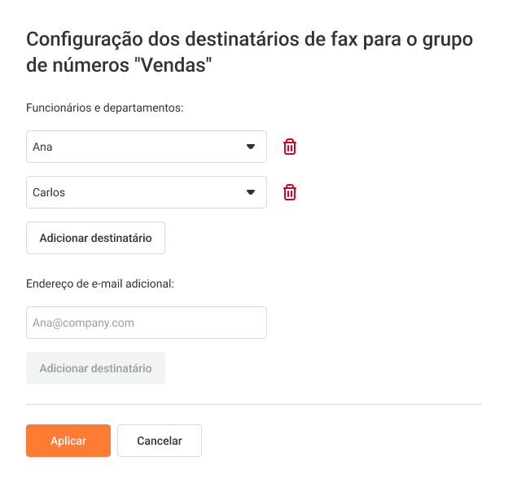Image resolution: width=508 pixels, height=483 pixels.
Task: Confirm changes with the Aplicar button
Action: (x=68, y=441)
